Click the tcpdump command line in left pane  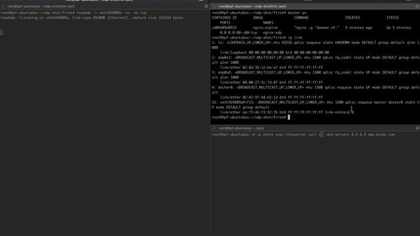point(73,13)
